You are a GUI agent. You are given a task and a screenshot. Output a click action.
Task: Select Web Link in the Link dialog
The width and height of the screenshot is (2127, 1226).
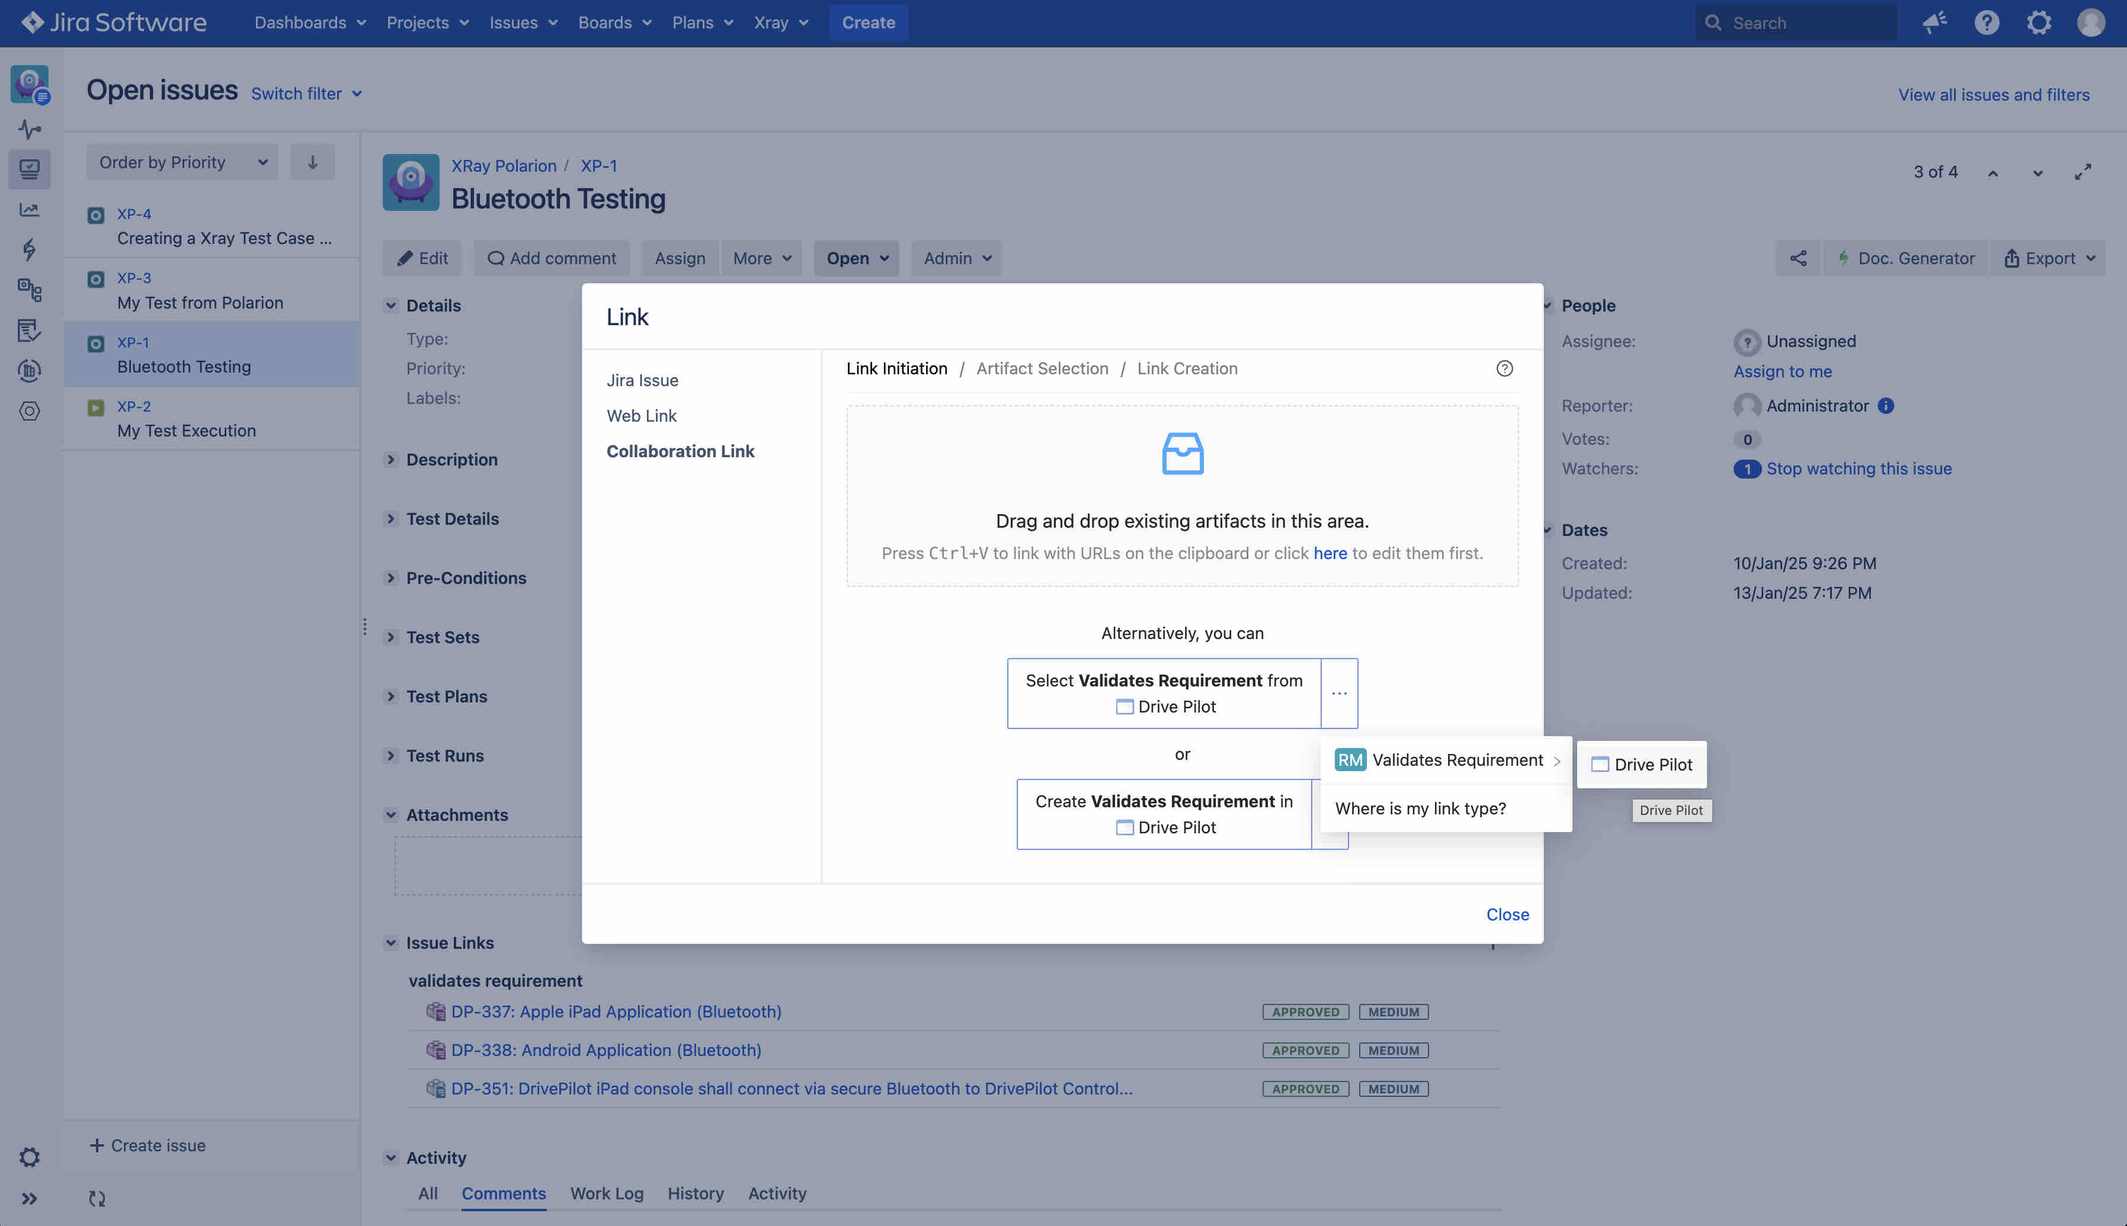click(642, 416)
